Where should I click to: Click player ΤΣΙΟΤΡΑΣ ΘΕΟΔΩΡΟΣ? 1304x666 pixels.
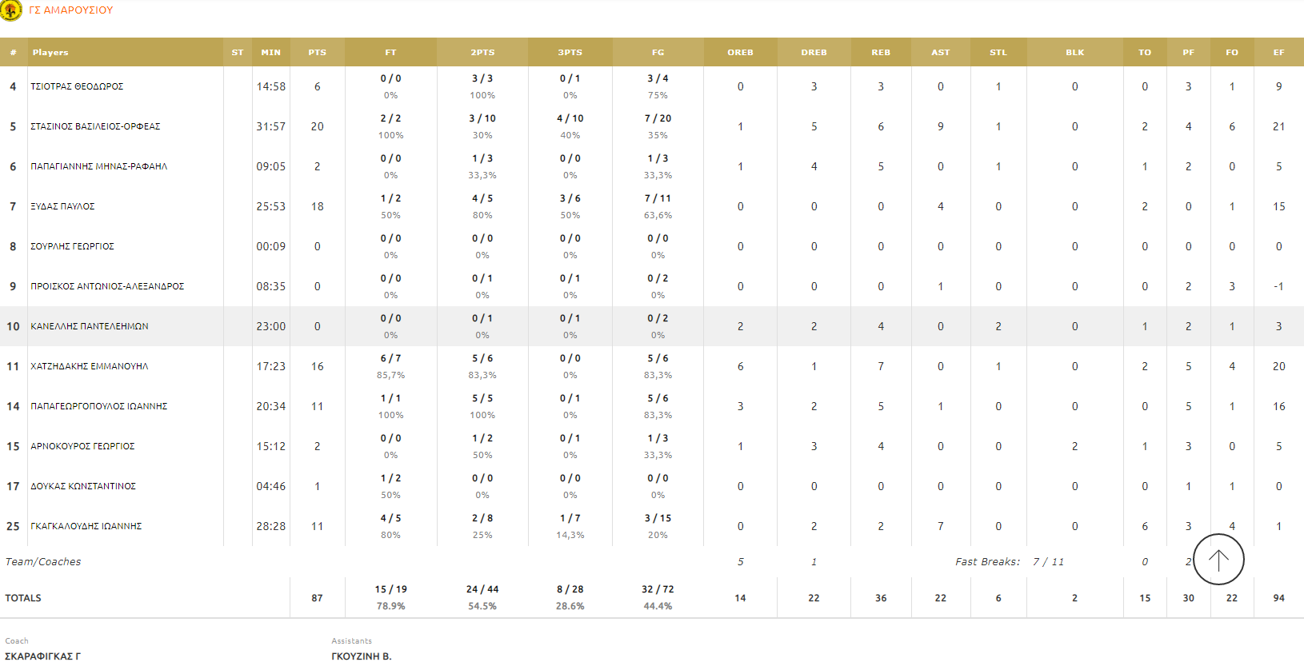[77, 86]
